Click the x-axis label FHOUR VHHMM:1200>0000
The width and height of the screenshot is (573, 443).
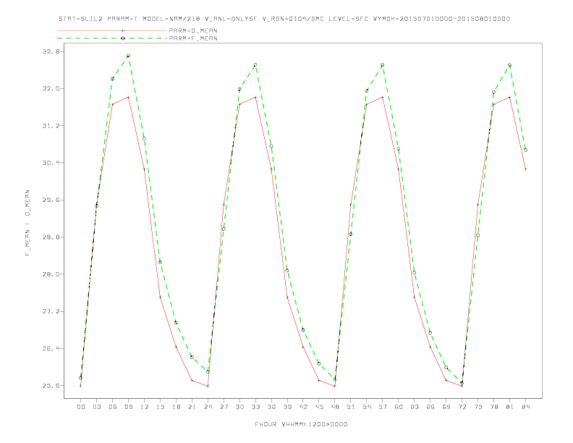tap(301, 424)
